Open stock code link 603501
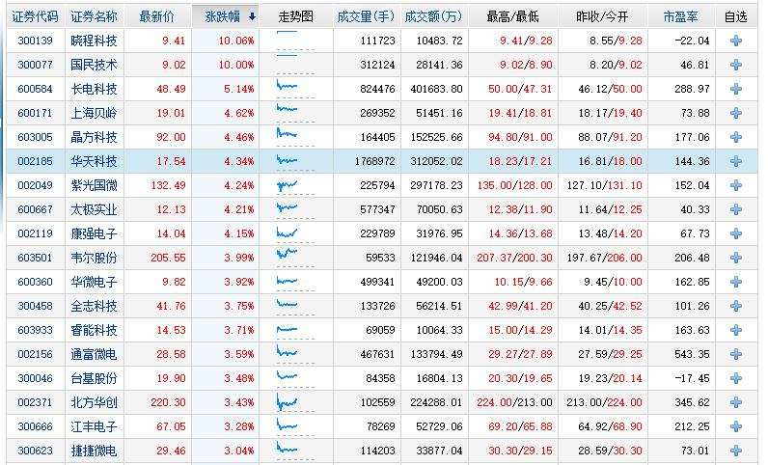 click(x=36, y=258)
